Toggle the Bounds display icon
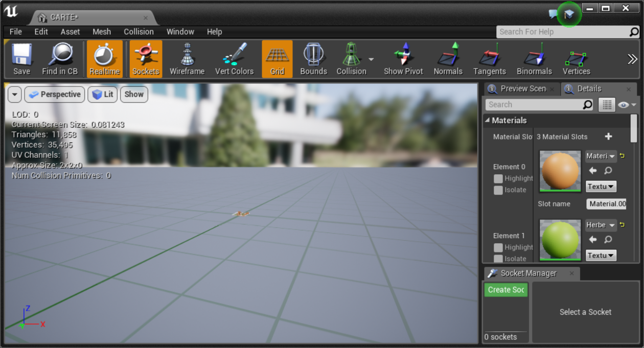644x348 pixels. coord(313,58)
